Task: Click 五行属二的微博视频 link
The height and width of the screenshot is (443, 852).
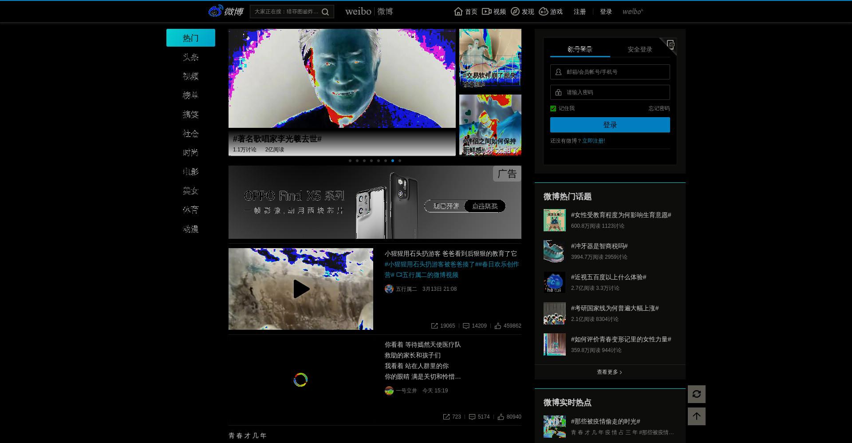Action: coord(427,275)
